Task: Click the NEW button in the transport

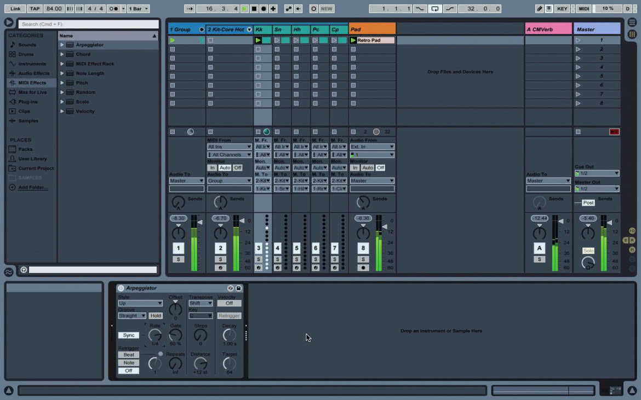Action: (x=327, y=9)
